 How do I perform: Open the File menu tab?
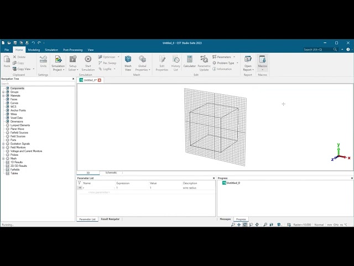[7, 50]
